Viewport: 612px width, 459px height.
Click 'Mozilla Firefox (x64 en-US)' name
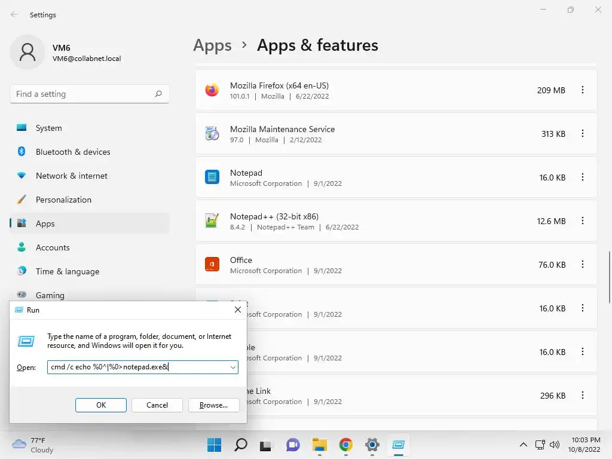[279, 85]
